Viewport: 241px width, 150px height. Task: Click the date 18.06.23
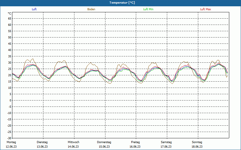pyautogui.click(x=197, y=147)
